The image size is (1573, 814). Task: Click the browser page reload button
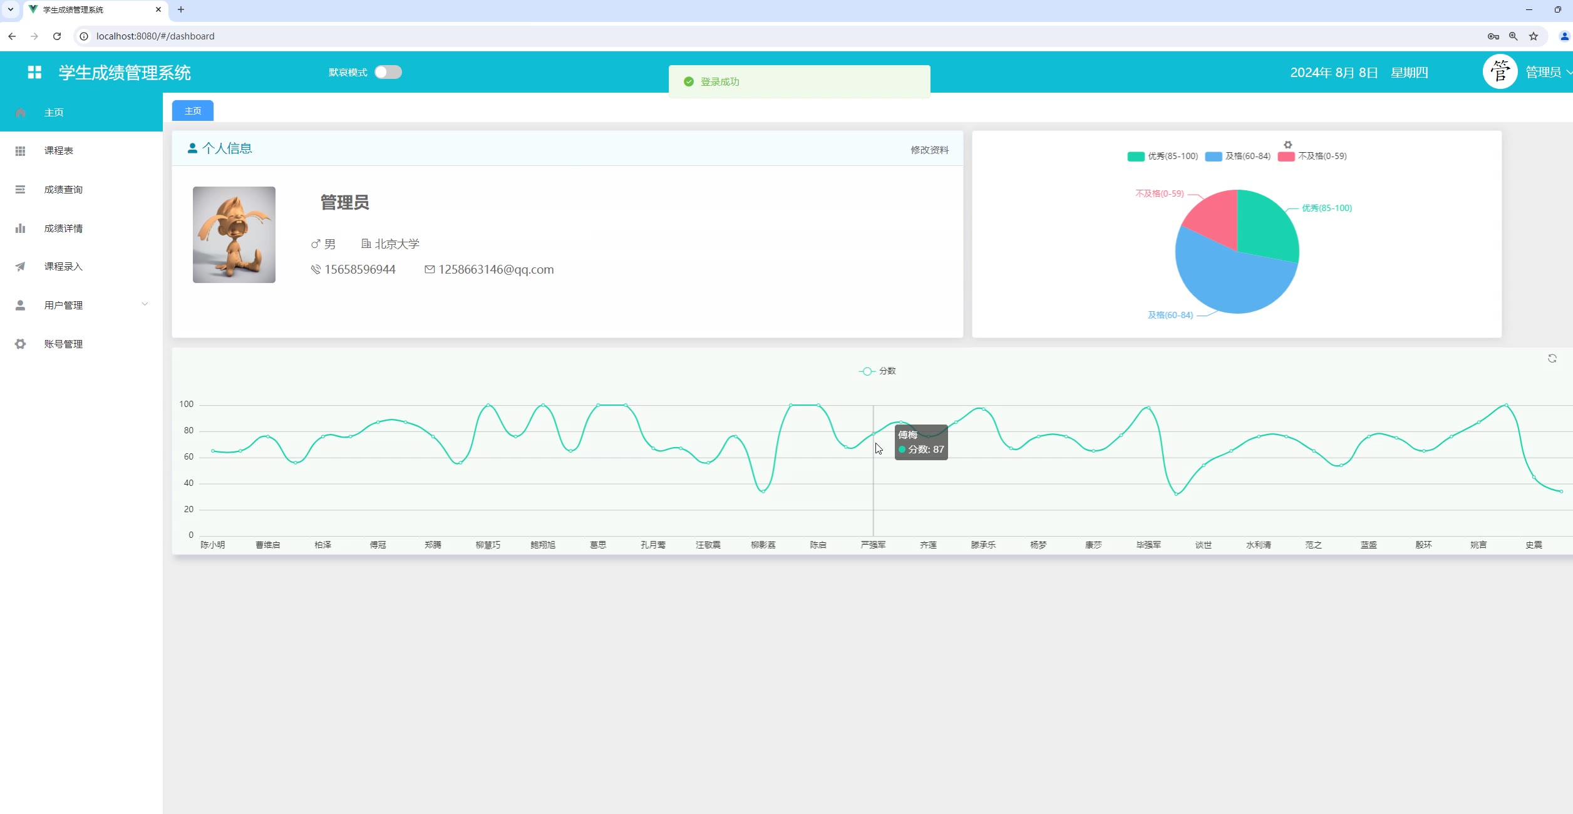57,36
